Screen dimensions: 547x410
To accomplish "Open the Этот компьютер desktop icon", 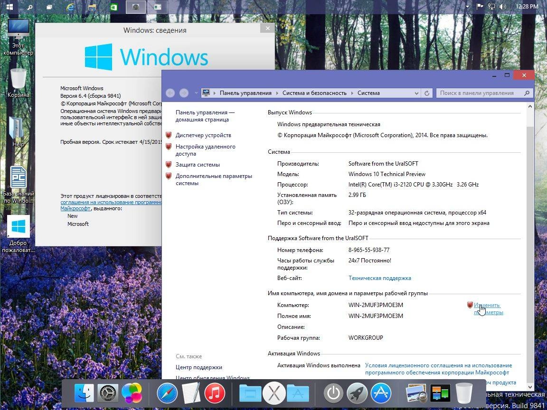I will [x=18, y=37].
